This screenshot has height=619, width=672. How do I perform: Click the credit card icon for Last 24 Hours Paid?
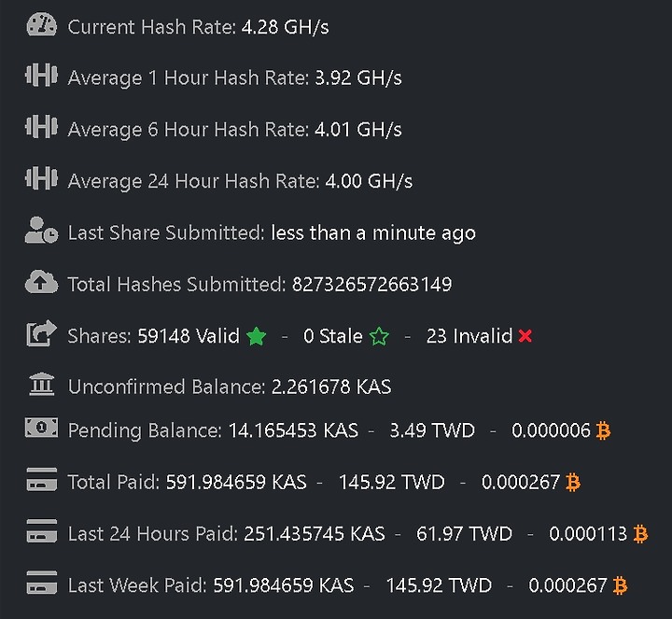coord(42,530)
